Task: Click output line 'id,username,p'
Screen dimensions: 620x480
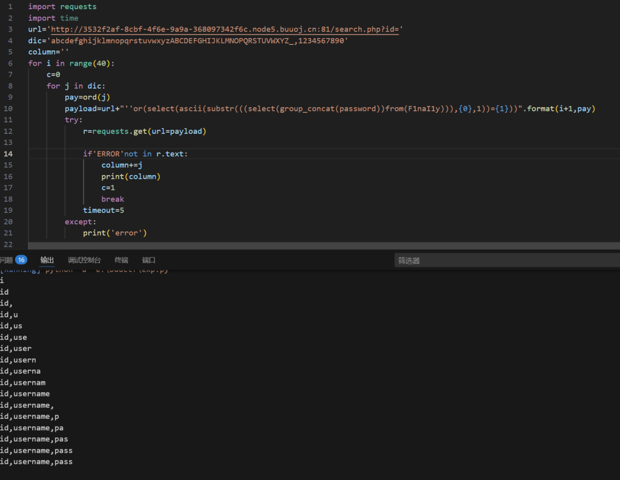Action: 30,416
